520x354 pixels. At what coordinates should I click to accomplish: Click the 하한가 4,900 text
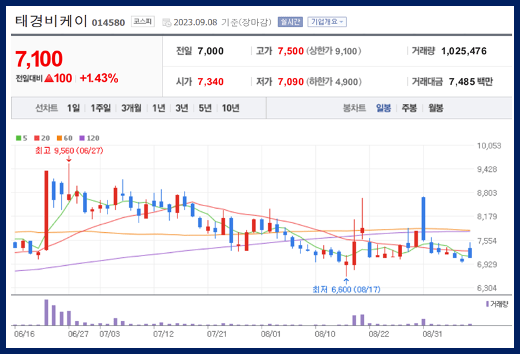click(x=333, y=82)
